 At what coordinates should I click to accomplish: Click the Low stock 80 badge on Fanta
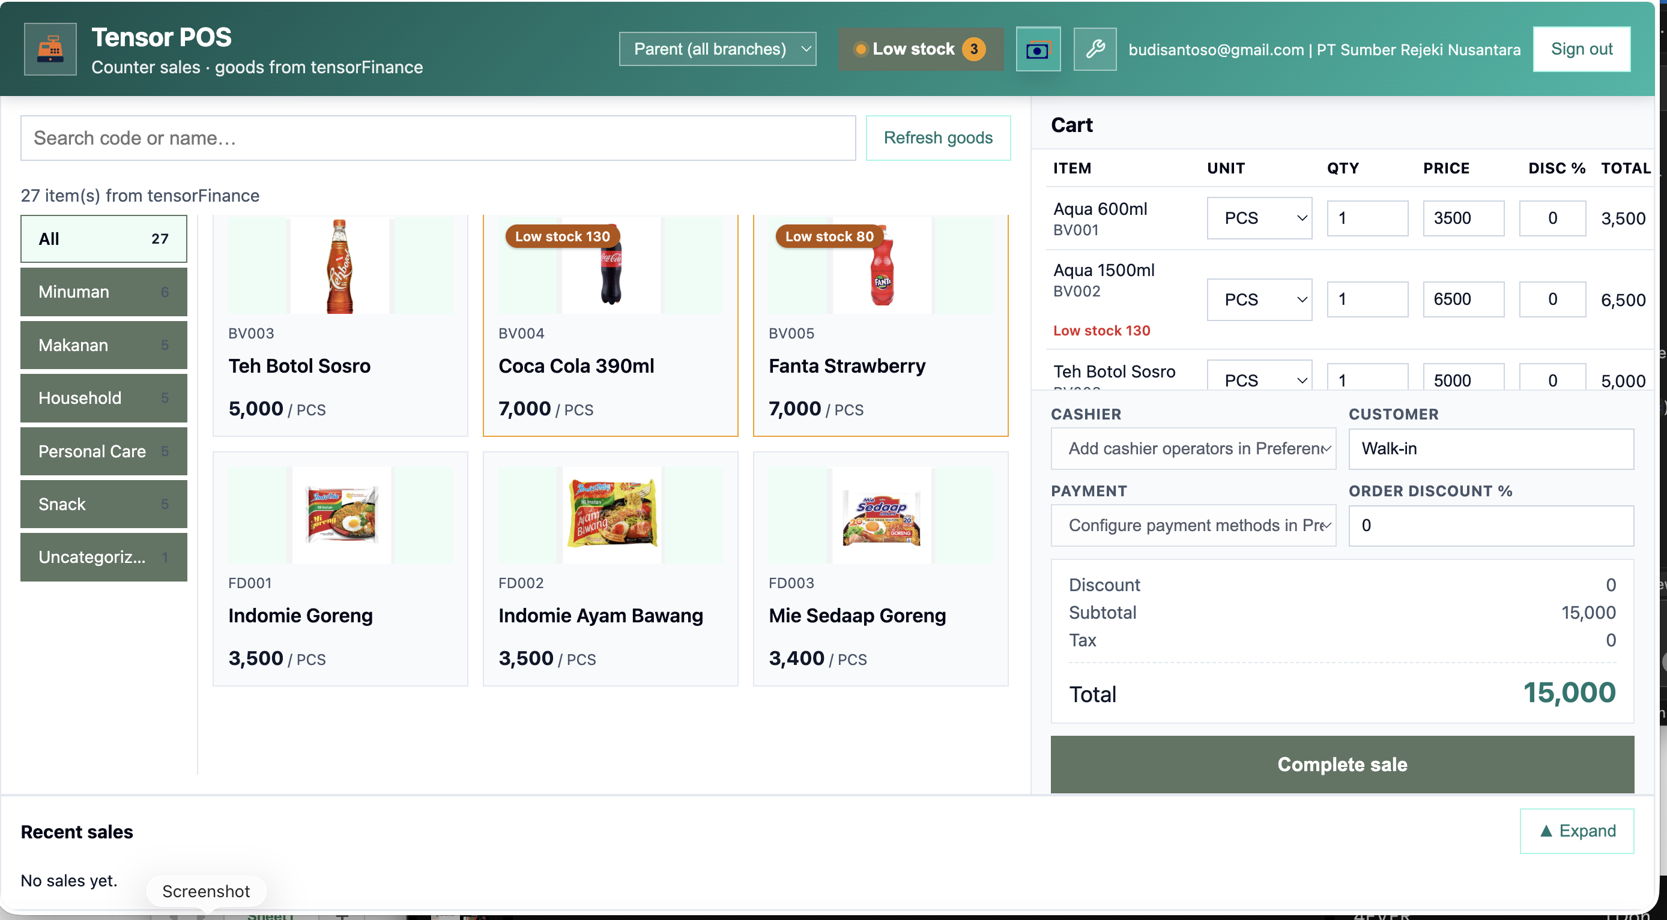tap(829, 236)
